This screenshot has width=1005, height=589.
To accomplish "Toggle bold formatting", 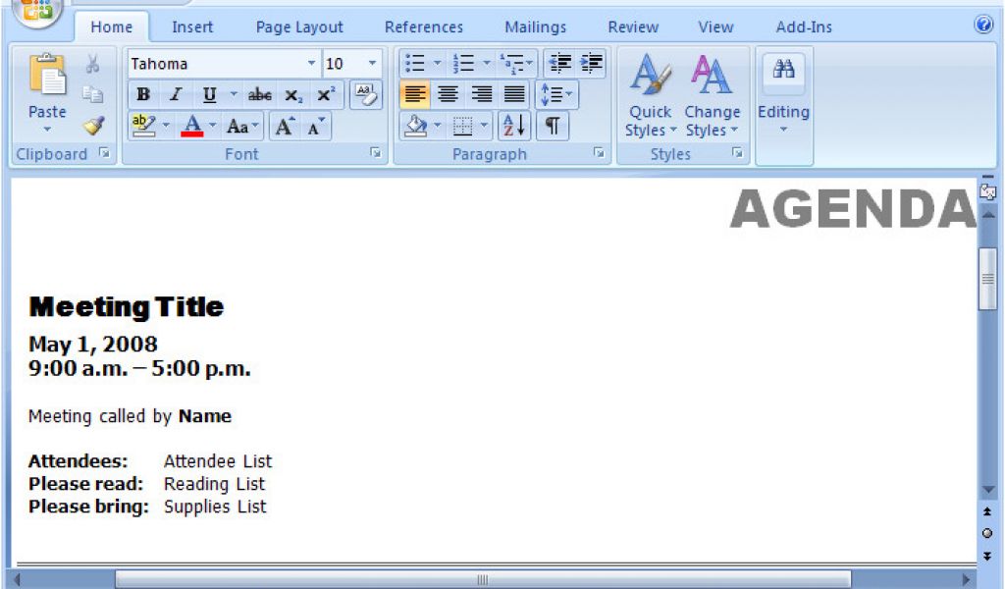I will click(x=143, y=95).
